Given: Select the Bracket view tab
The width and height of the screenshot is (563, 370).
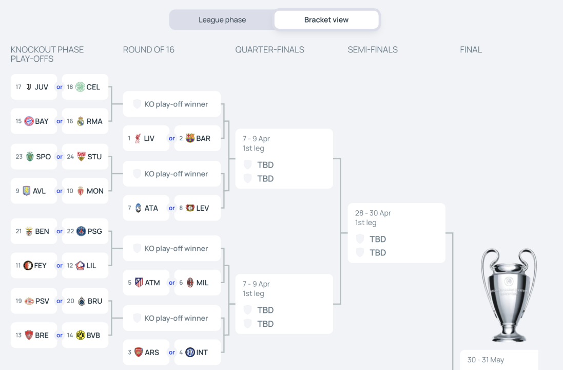Looking at the screenshot, I should tap(326, 20).
